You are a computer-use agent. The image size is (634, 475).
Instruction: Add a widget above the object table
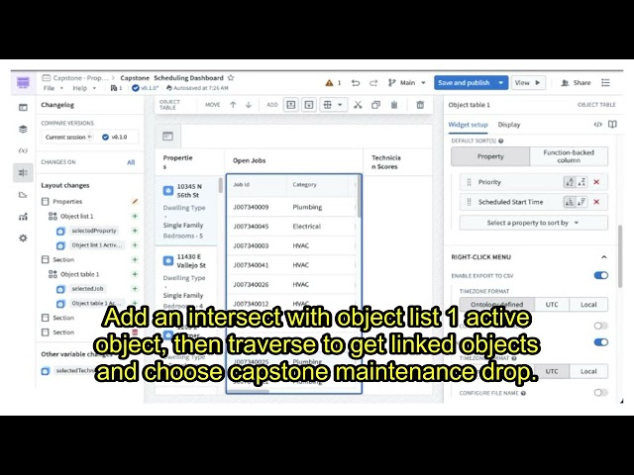point(290,105)
